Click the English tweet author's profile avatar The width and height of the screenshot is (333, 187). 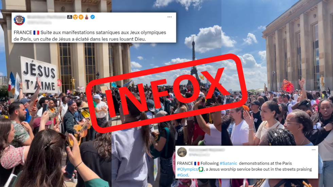(x=182, y=152)
